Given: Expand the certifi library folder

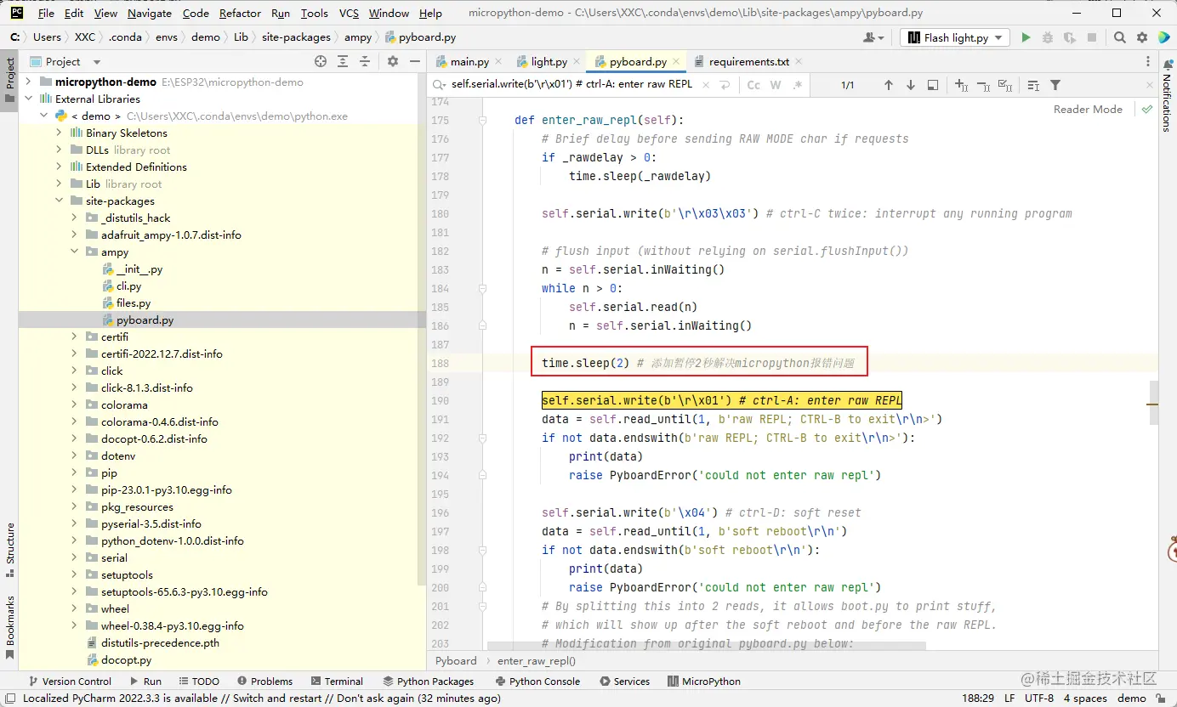Looking at the screenshot, I should pos(74,337).
